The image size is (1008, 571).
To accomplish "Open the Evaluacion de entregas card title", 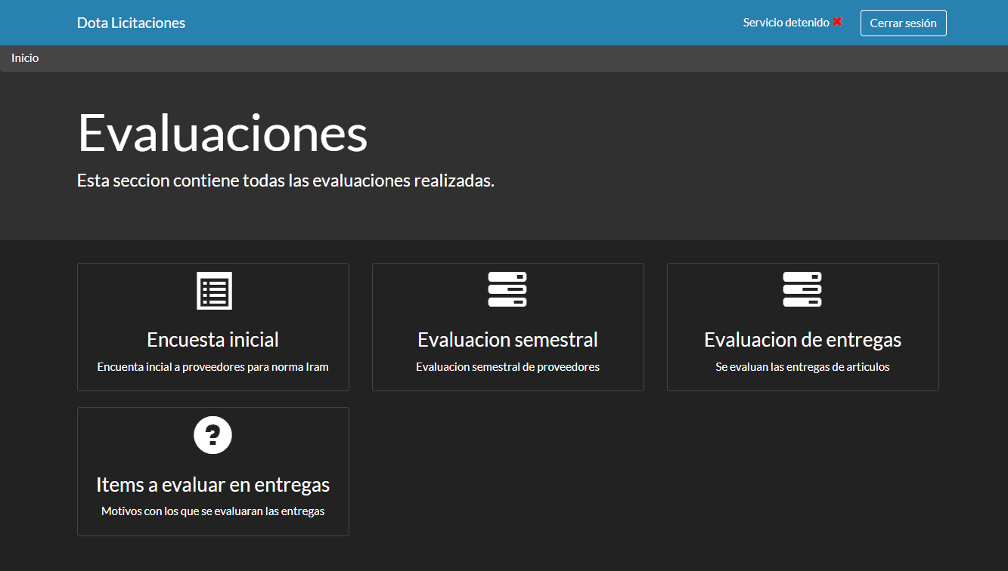I will [x=802, y=340].
